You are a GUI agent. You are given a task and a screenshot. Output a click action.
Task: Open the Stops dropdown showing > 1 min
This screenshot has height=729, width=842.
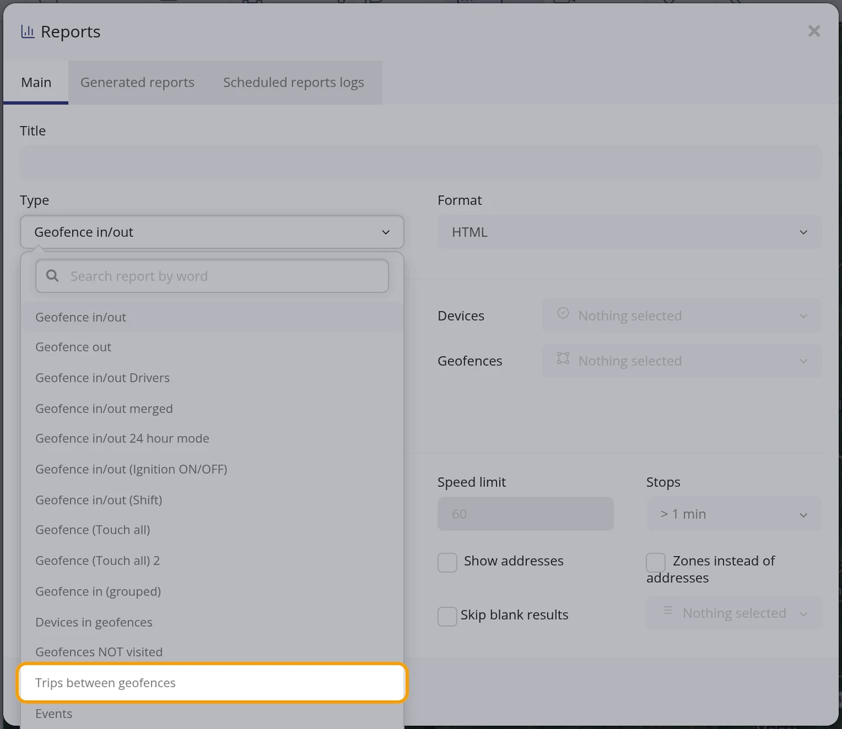pyautogui.click(x=734, y=514)
